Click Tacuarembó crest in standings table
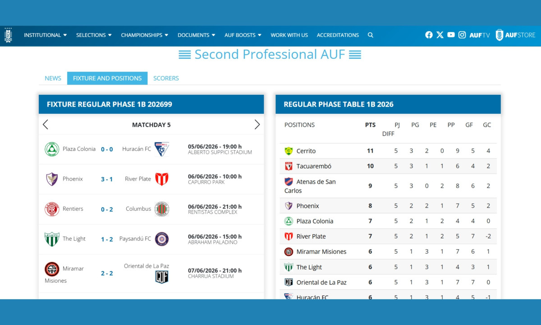 tap(289, 166)
